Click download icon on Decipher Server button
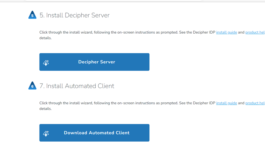 (46, 63)
